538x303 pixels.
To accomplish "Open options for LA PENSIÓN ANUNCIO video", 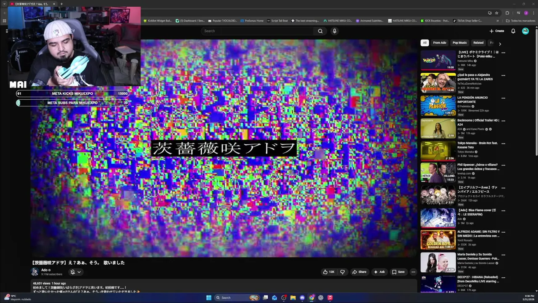I will (503, 98).
